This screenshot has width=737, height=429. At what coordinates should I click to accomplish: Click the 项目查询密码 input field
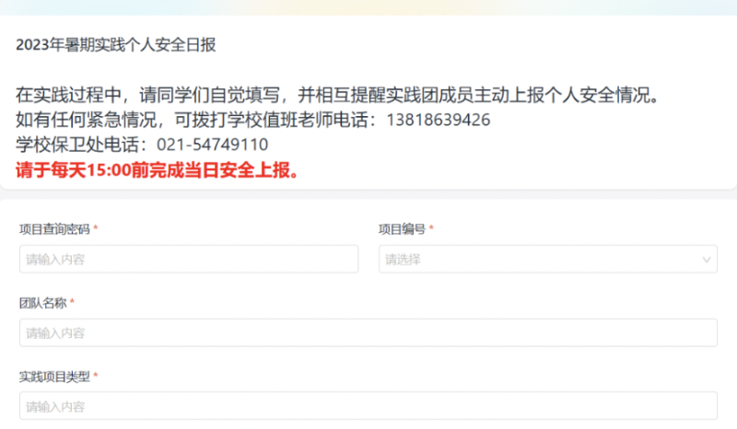(189, 259)
